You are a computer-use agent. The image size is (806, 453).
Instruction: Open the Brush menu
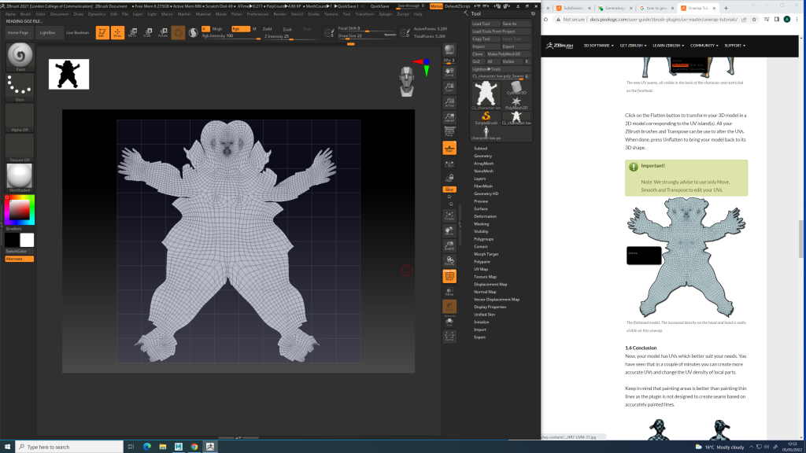click(25, 14)
